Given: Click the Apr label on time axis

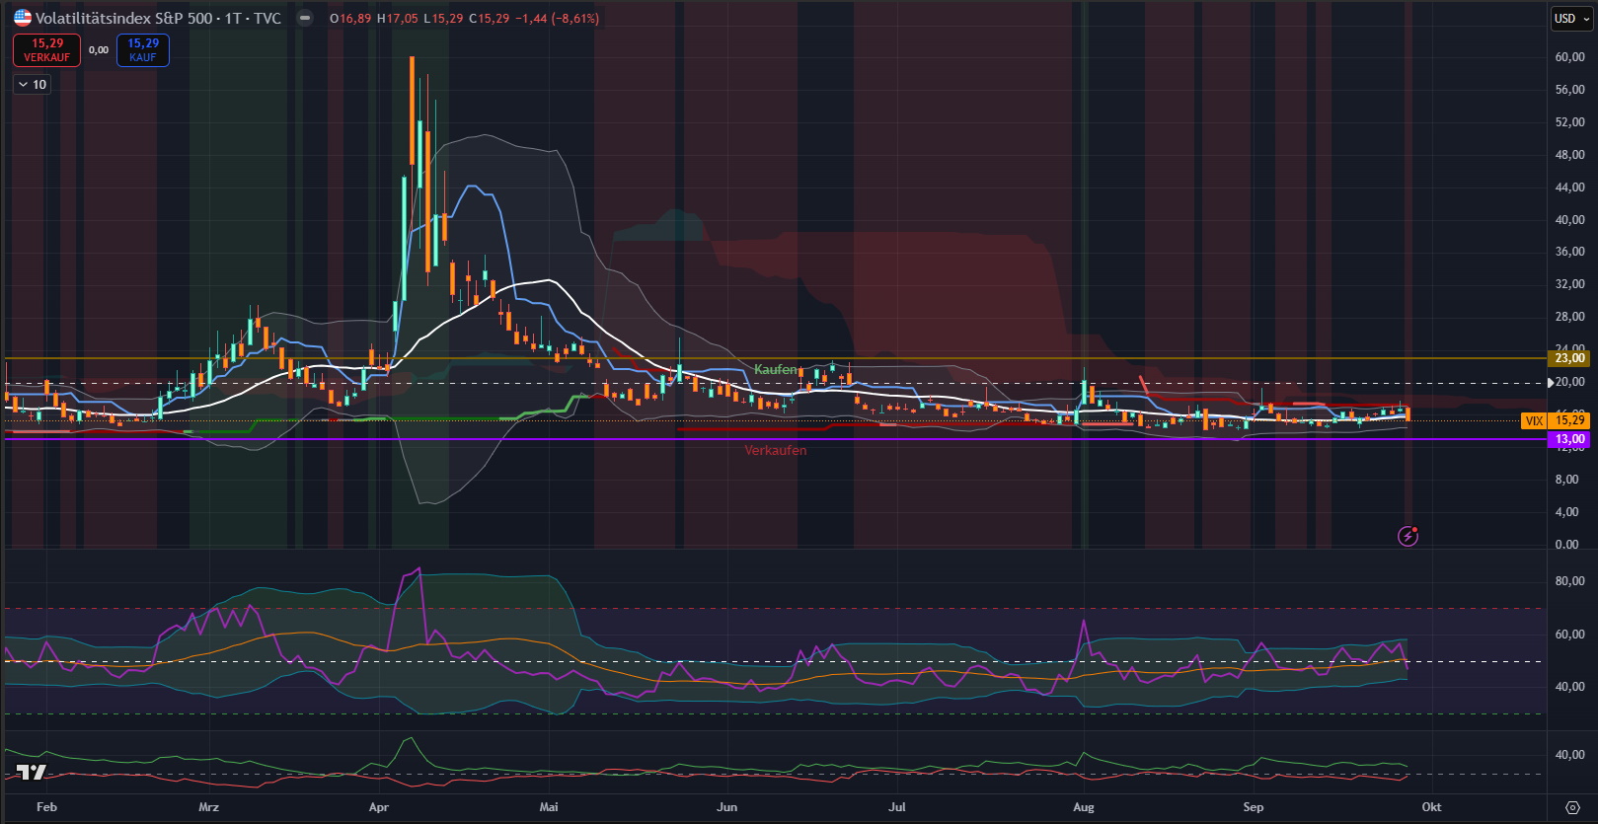Looking at the screenshot, I should click(x=378, y=807).
